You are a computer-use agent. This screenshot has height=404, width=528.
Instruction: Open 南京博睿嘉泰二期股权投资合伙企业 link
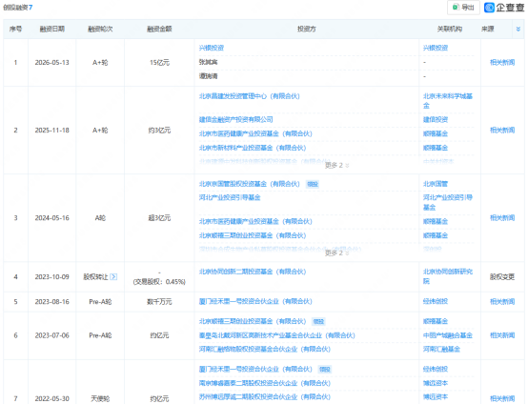(265, 383)
